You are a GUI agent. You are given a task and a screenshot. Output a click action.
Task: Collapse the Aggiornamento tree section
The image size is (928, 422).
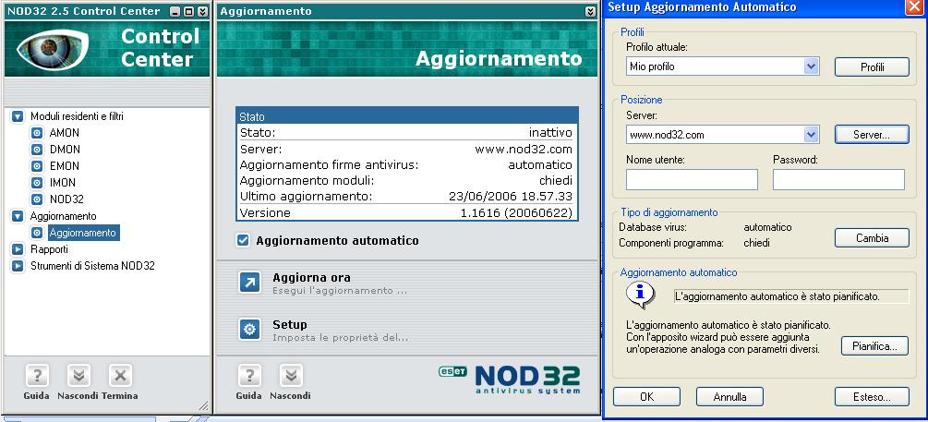(x=18, y=216)
